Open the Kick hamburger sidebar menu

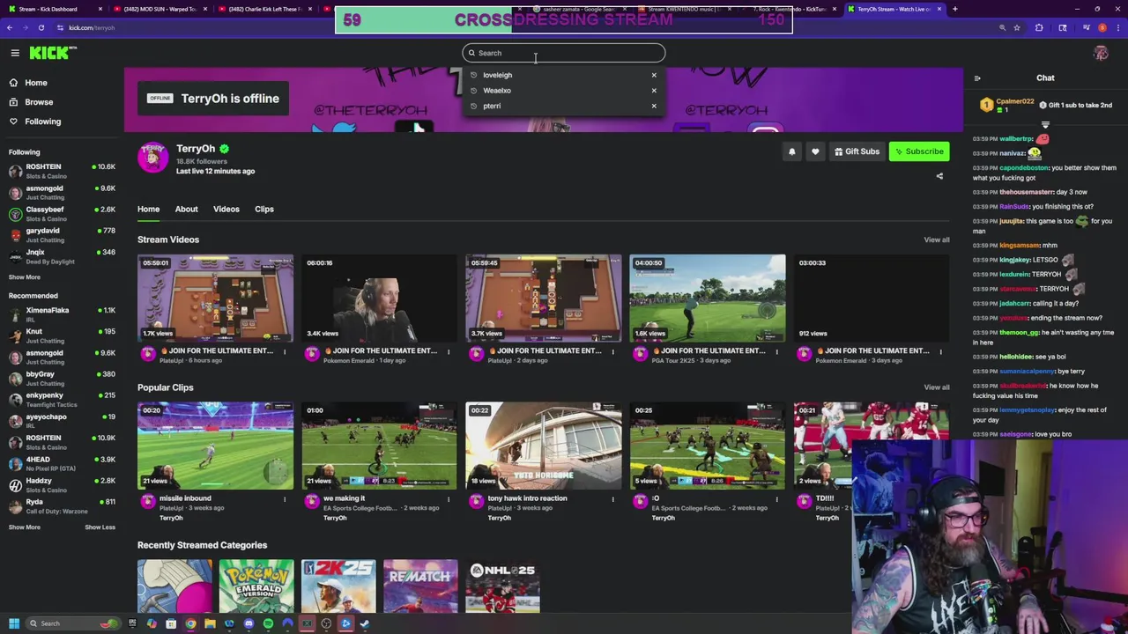tap(15, 53)
